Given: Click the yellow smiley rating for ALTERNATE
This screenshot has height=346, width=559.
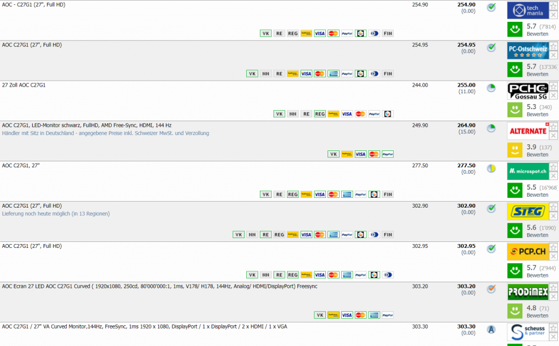Looking at the screenshot, I should (515, 150).
